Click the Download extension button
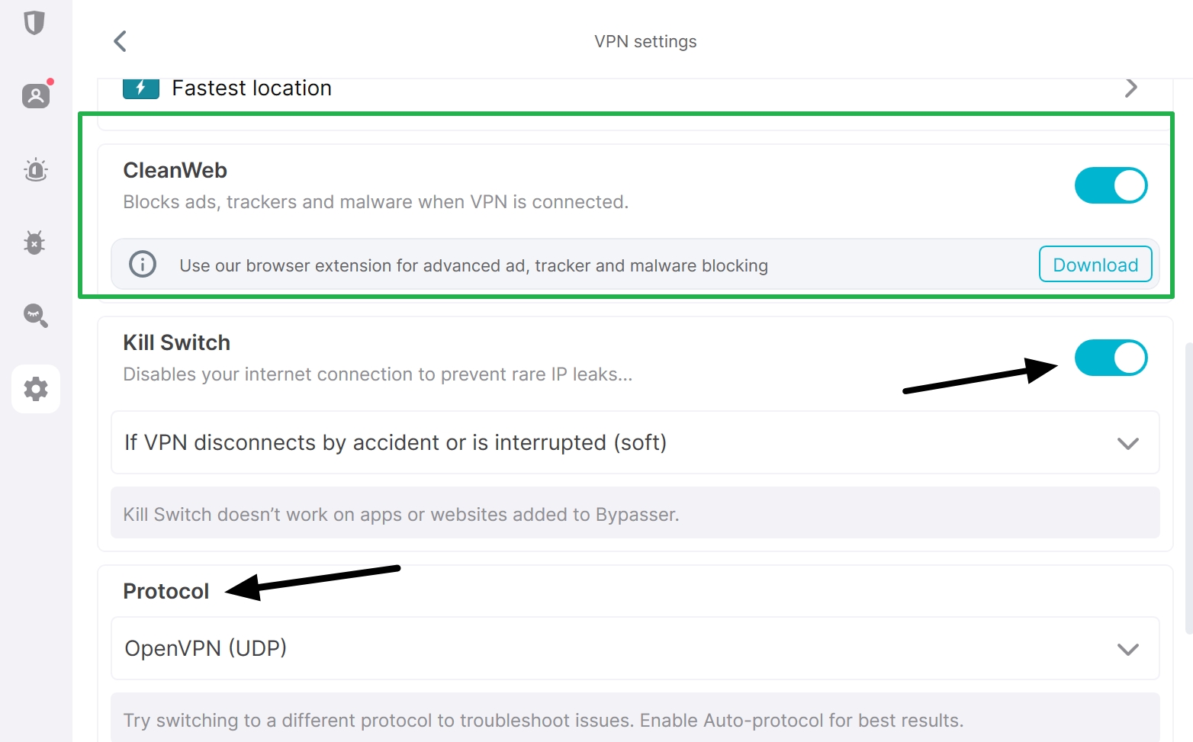Screen dimensions: 1193x742 tap(1095, 265)
